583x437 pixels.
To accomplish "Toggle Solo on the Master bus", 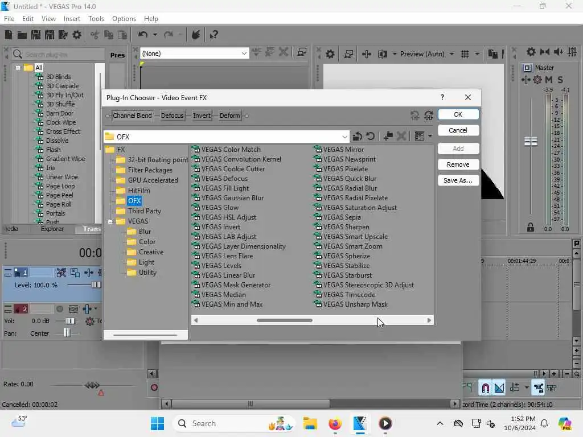I will 560,80.
